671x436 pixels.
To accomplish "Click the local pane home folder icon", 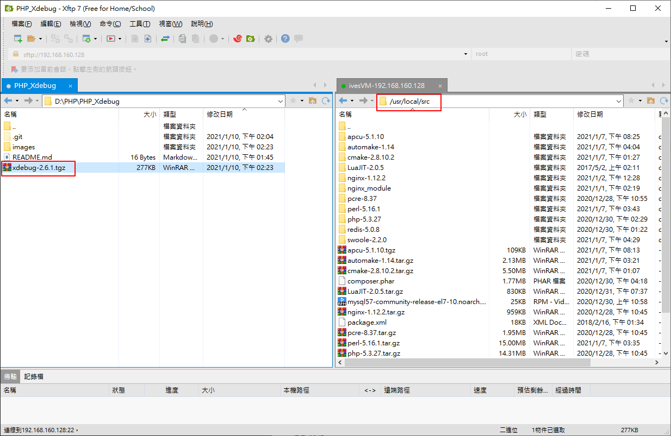I will tap(313, 101).
